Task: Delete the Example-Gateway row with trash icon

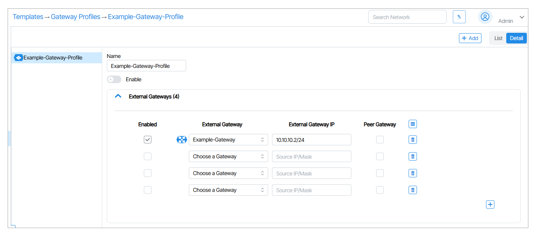Action: 412,140
